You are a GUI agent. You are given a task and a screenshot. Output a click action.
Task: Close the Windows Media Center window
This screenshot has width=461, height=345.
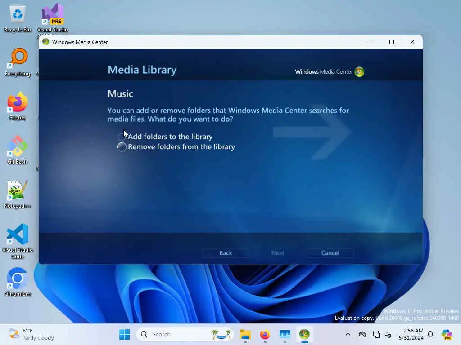(412, 42)
